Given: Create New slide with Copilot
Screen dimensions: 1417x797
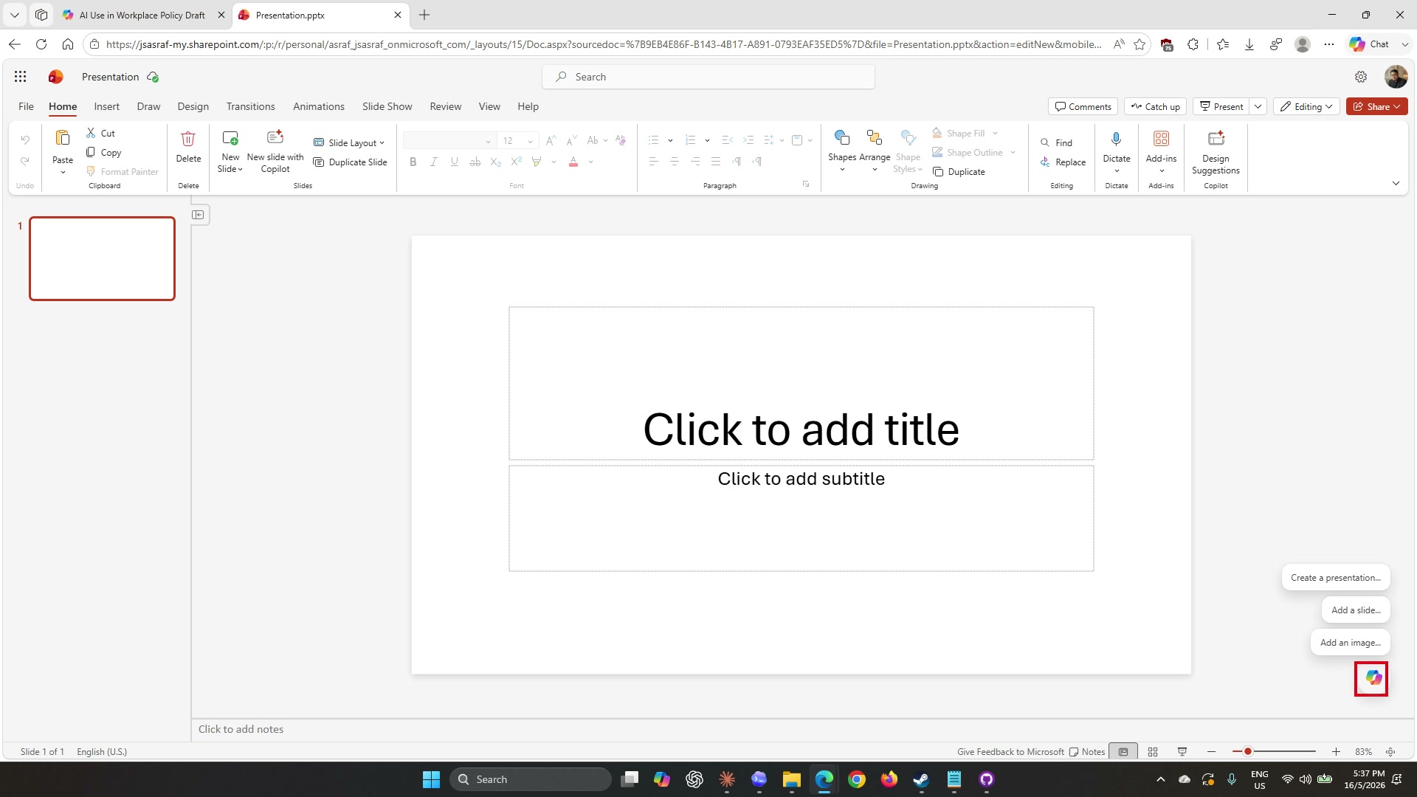Looking at the screenshot, I should [x=275, y=151].
